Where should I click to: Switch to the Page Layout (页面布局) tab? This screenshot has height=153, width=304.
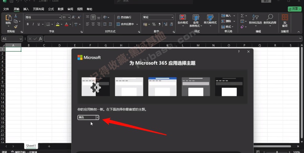(x=38, y=9)
